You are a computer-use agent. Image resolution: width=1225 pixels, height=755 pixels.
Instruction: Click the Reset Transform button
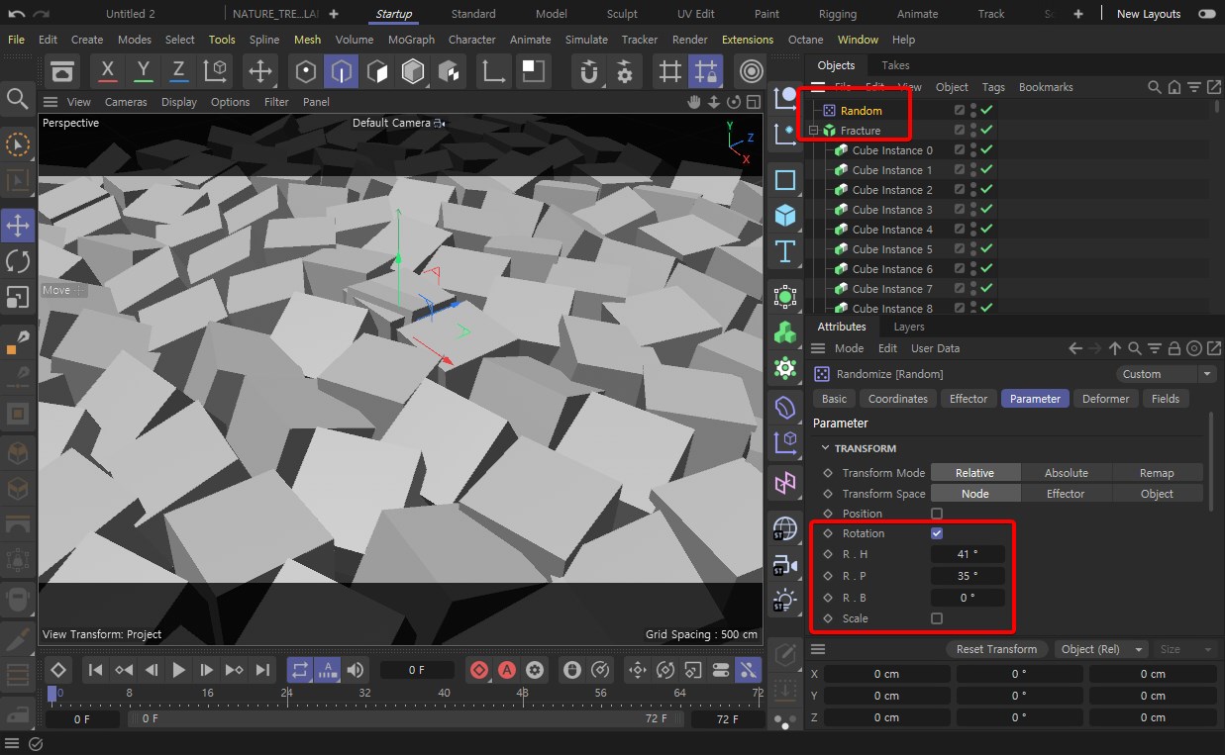996,648
